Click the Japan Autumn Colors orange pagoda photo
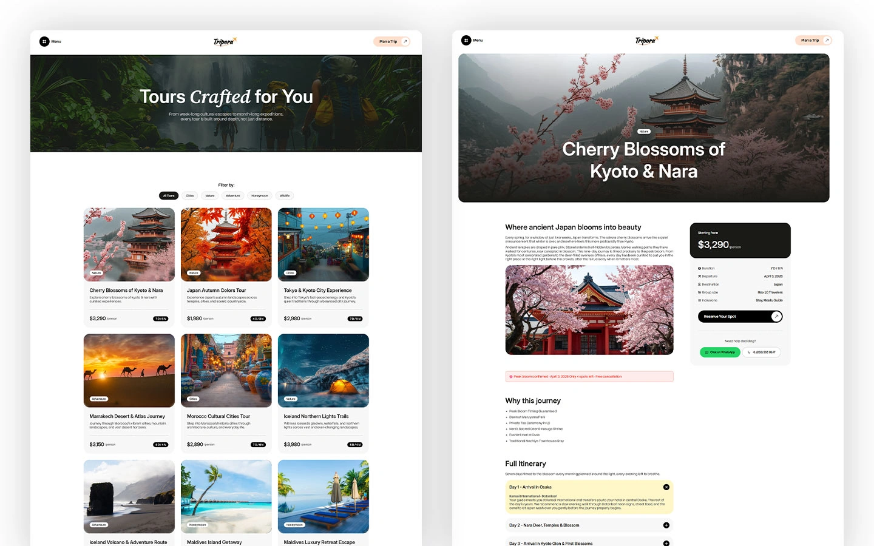This screenshot has width=874, height=546. click(226, 244)
